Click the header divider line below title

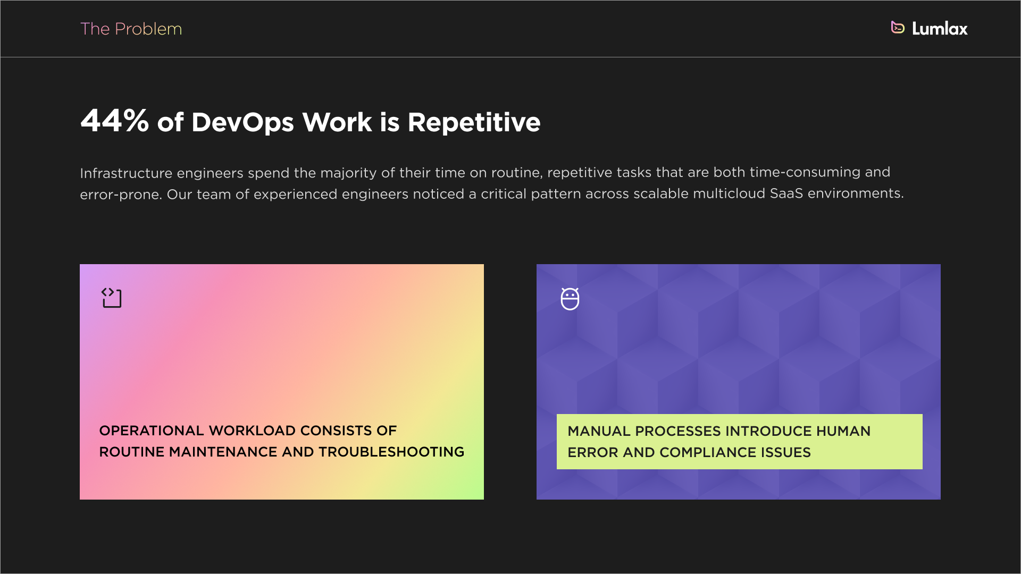[510, 57]
